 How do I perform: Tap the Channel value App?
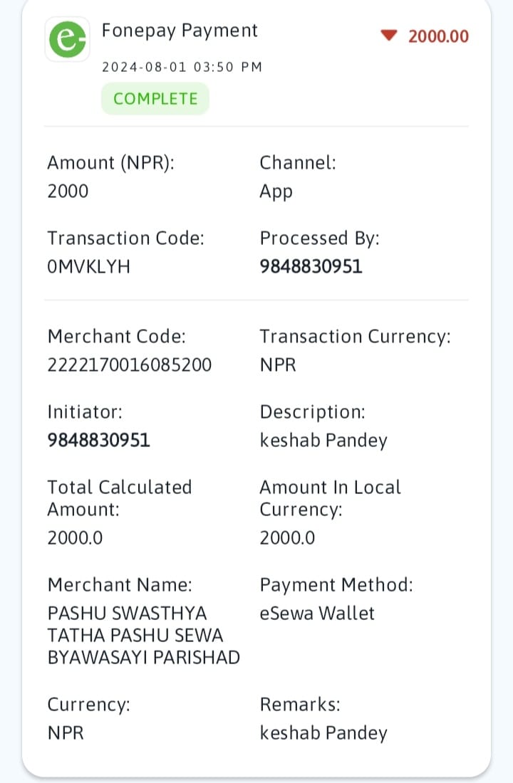(276, 191)
